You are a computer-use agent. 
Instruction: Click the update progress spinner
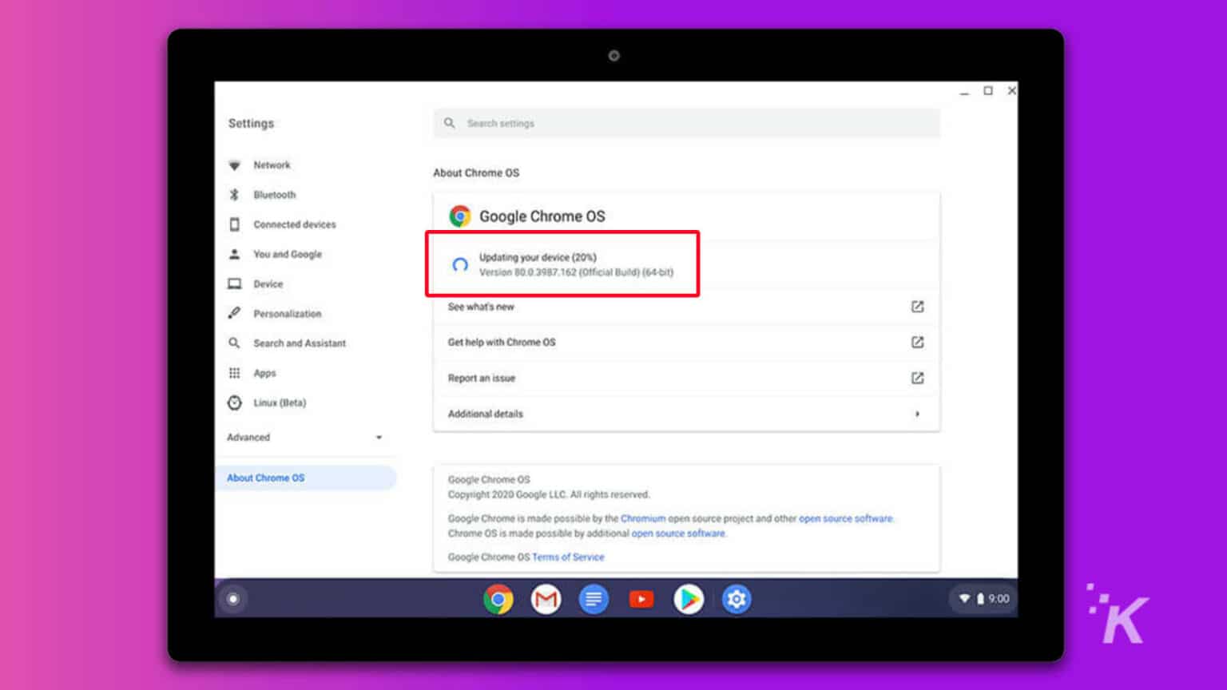(x=459, y=264)
